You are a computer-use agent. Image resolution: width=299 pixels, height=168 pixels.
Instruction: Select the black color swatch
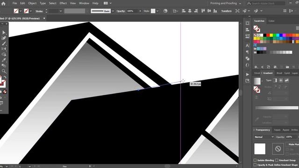pyautogui.click(x=265, y=35)
